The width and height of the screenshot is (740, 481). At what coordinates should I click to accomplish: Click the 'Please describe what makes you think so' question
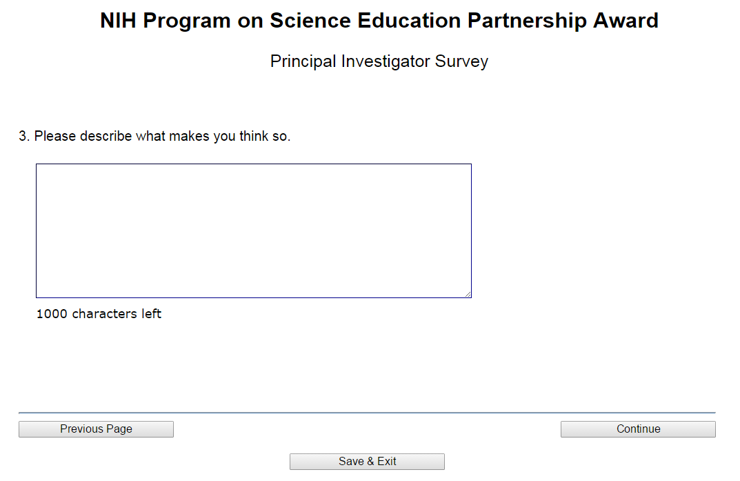click(162, 137)
